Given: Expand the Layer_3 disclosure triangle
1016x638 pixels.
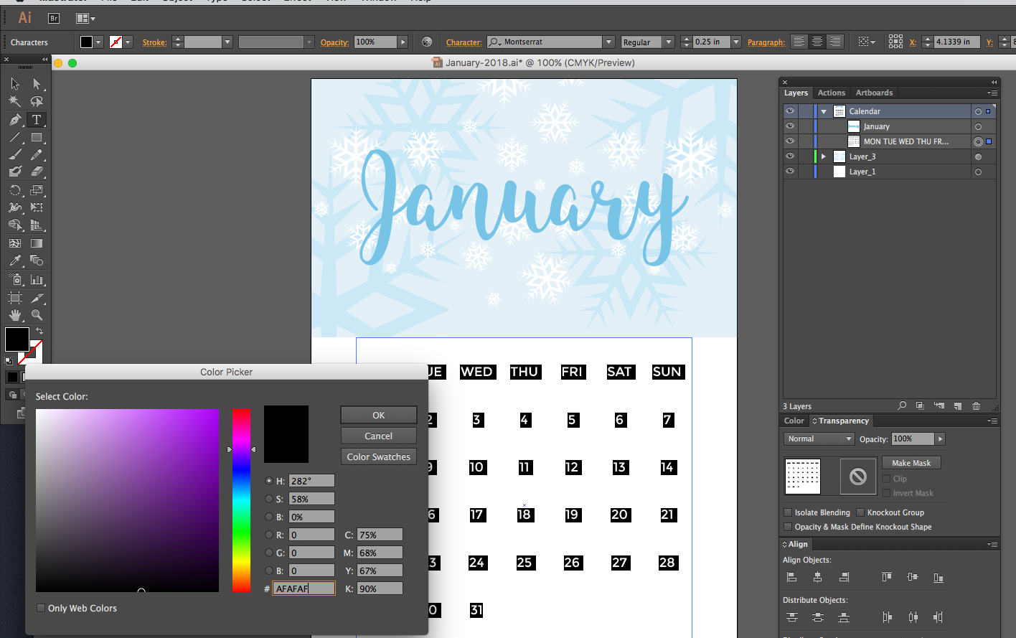Looking at the screenshot, I should coord(823,156).
